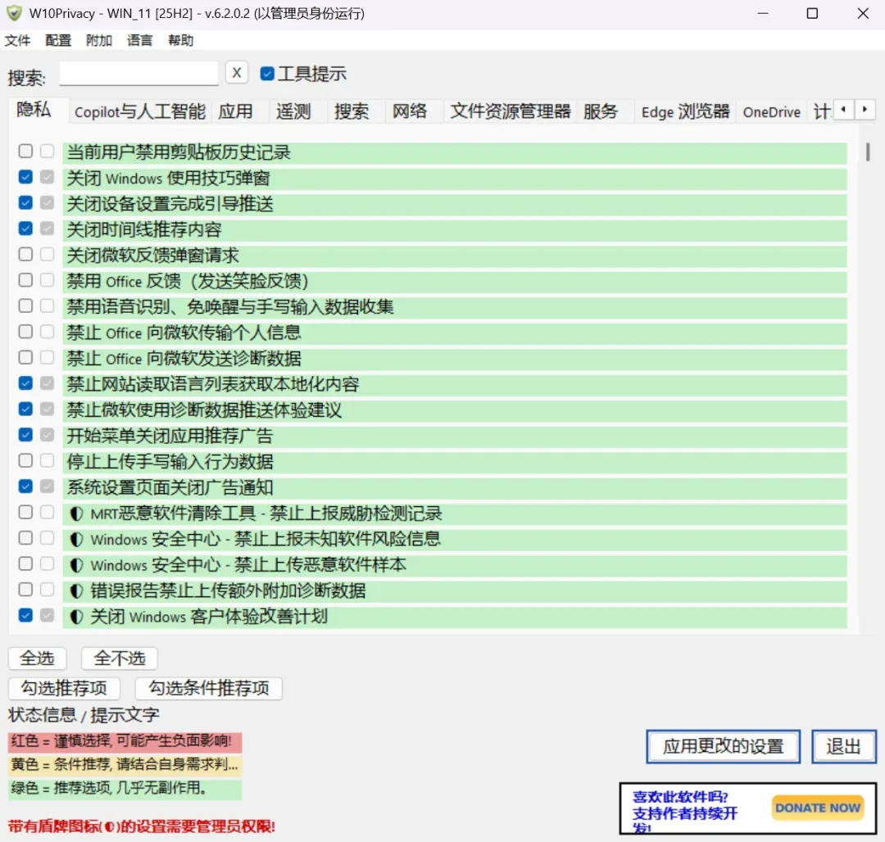Toggle the 工具提示 checkbox
The image size is (885, 842).
267,74
